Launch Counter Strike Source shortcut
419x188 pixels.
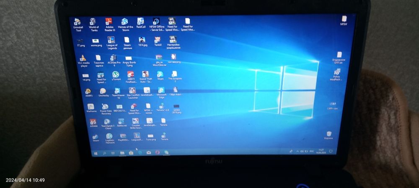click(136, 124)
